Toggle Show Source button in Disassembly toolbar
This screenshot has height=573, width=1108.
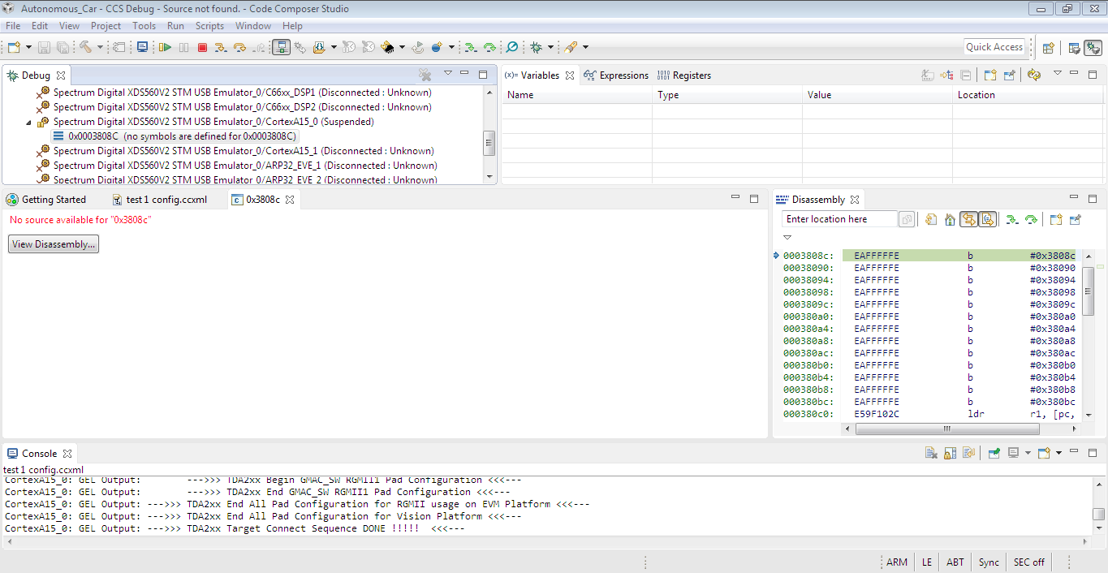click(x=987, y=219)
